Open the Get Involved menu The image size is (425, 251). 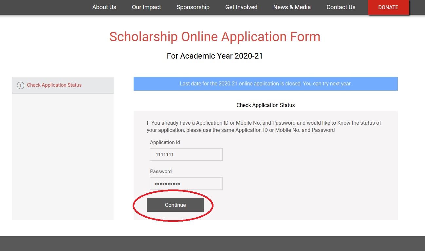pyautogui.click(x=241, y=7)
